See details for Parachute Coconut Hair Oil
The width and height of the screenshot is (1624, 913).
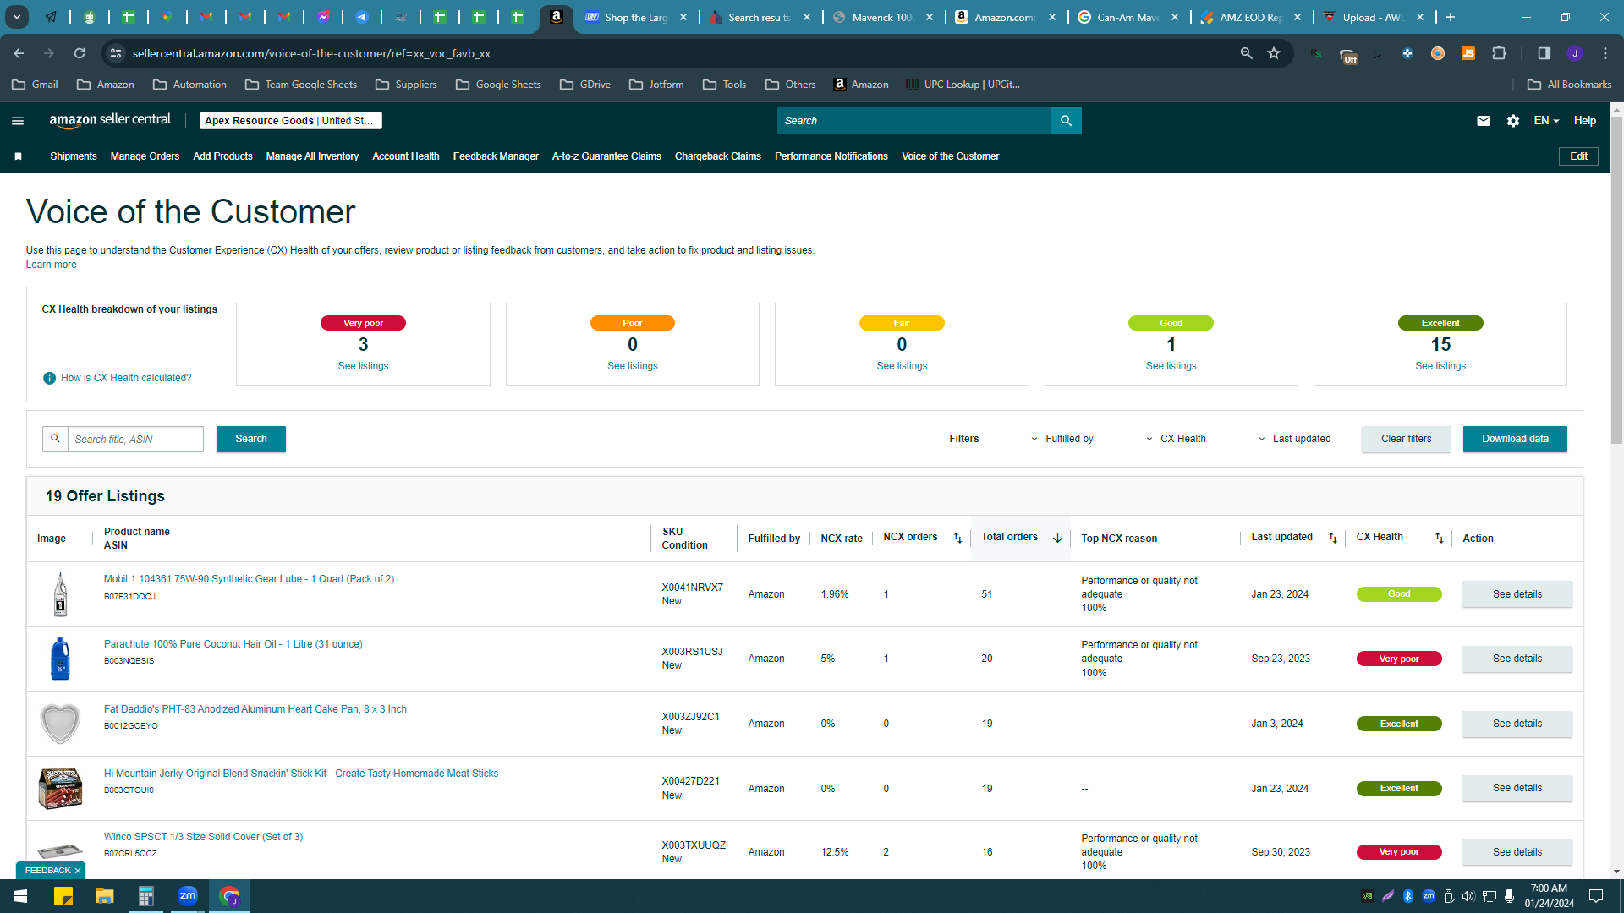click(x=1517, y=659)
